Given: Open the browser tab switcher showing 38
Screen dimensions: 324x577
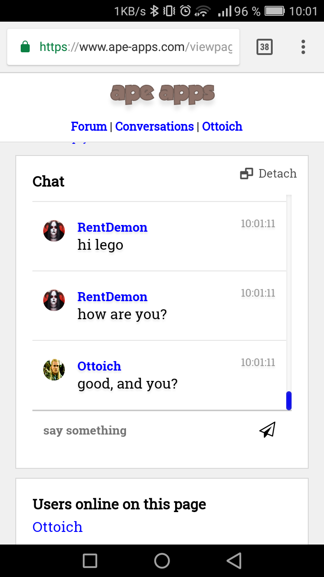Looking at the screenshot, I should [265, 47].
